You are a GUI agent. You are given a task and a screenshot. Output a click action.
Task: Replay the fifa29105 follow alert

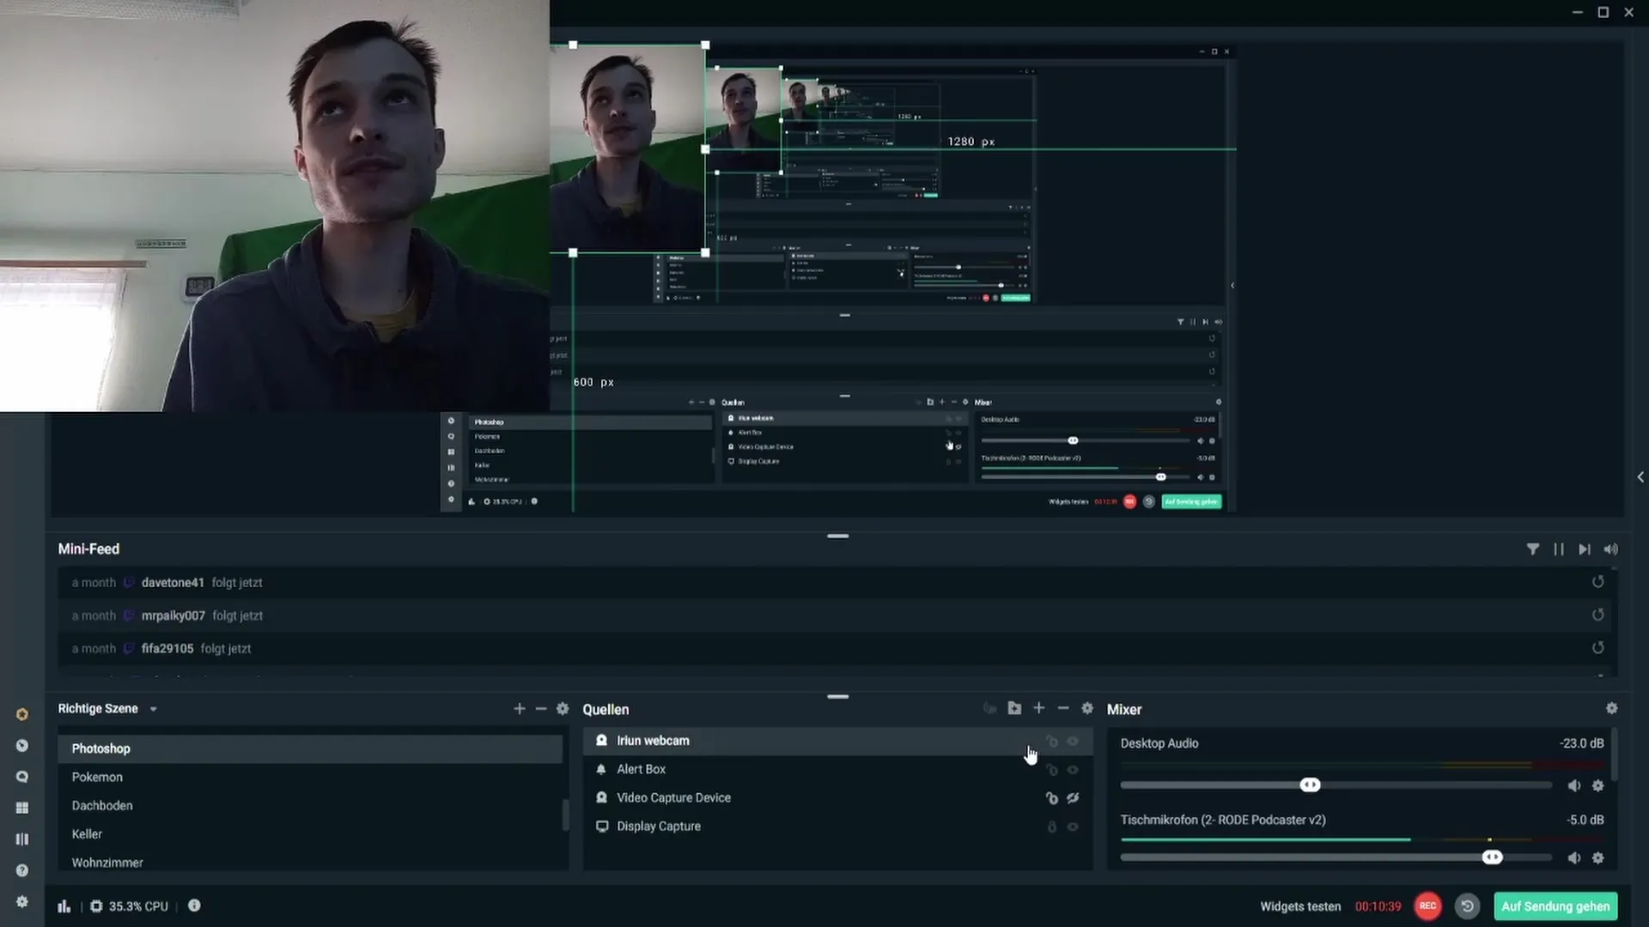(x=1597, y=648)
